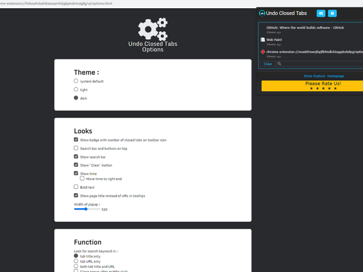The image size is (363, 272).
Task: Open the Drive Feature link
Action: (314, 76)
